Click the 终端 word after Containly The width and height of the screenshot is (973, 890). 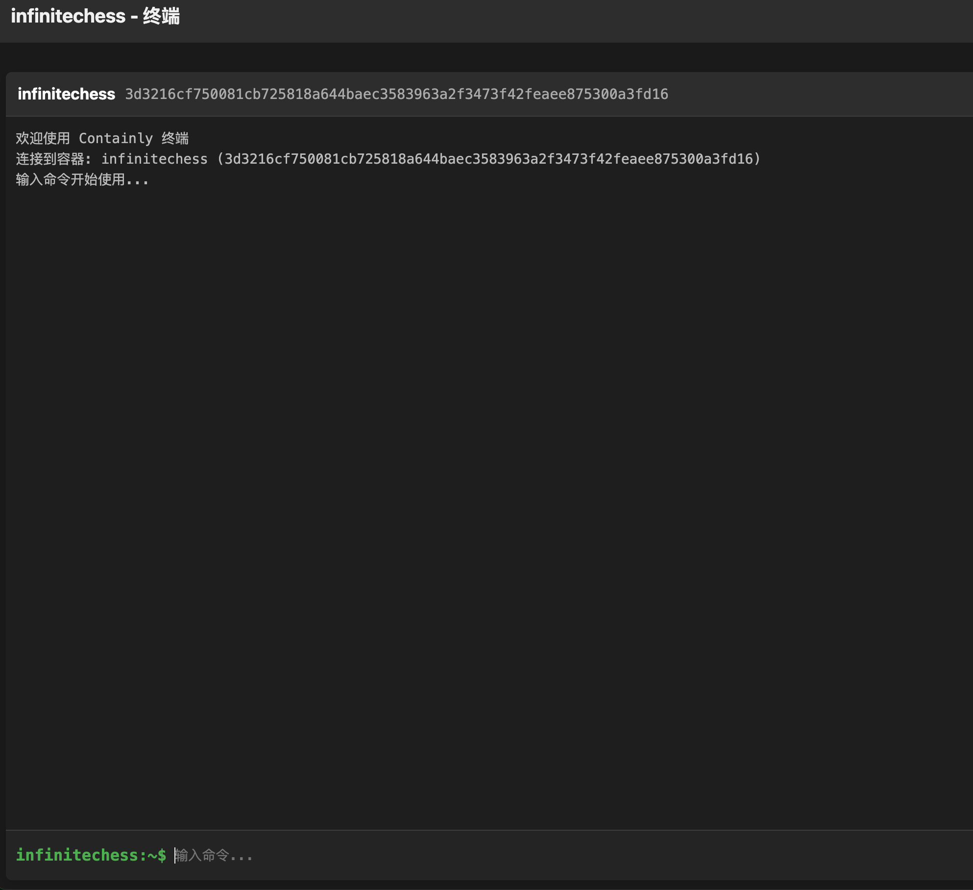click(x=175, y=138)
